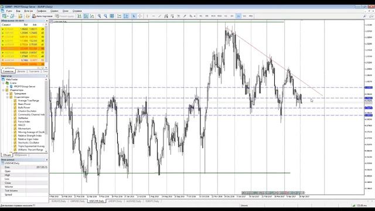Open the Вставка menu
The image size is (375, 211).
pyautogui.click(x=29, y=11)
